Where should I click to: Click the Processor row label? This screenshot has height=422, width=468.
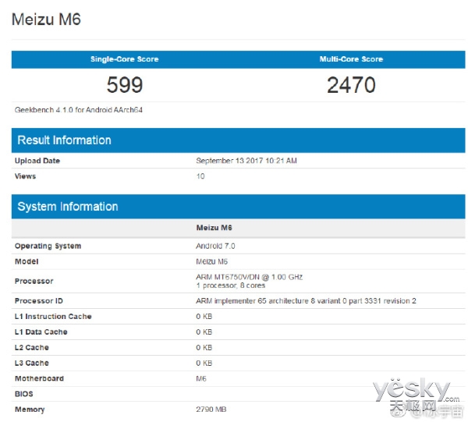[34, 281]
